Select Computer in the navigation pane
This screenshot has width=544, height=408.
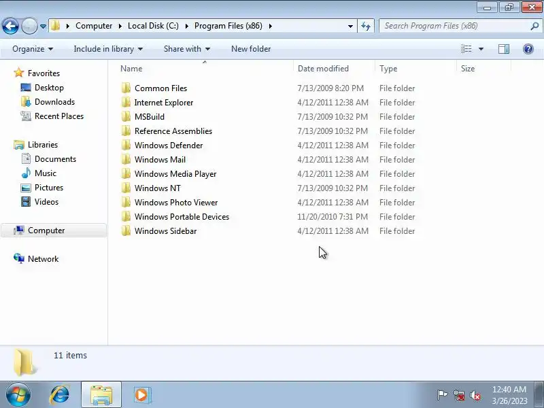tap(46, 231)
